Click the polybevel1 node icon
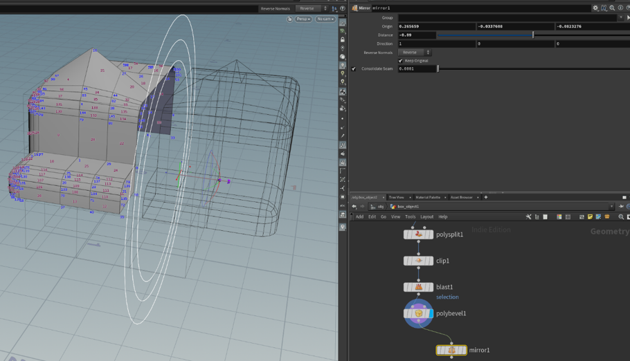 pyautogui.click(x=419, y=313)
